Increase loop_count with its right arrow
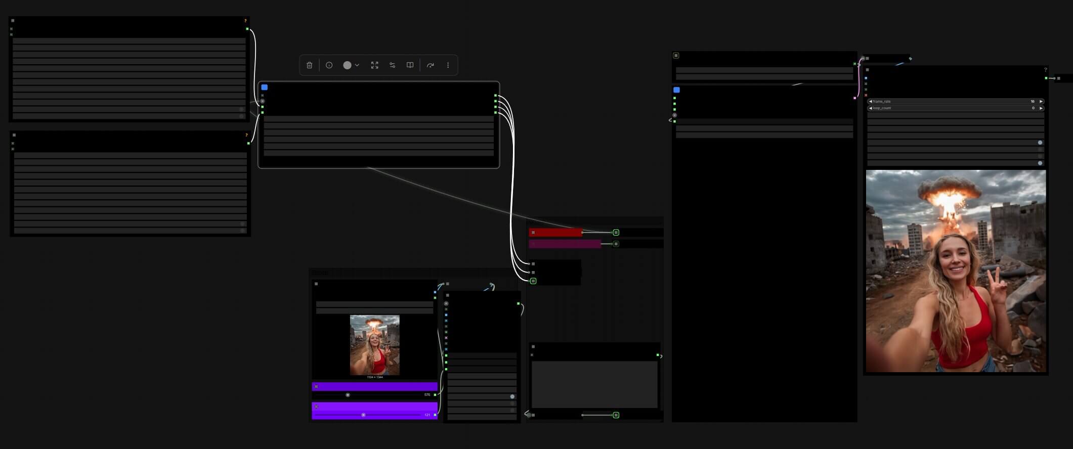The image size is (1073, 449). [x=1041, y=108]
